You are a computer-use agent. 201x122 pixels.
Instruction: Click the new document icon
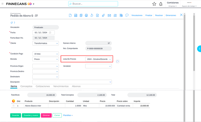[70, 15]
